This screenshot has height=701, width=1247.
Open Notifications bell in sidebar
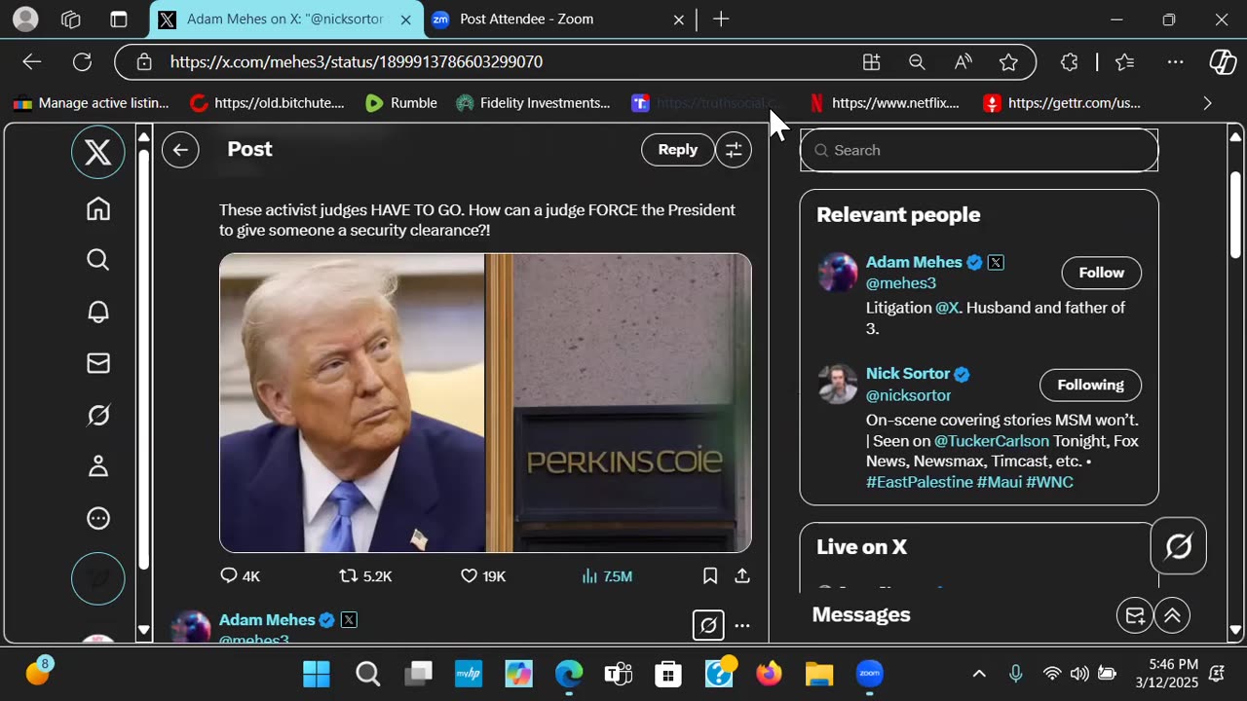coord(98,312)
